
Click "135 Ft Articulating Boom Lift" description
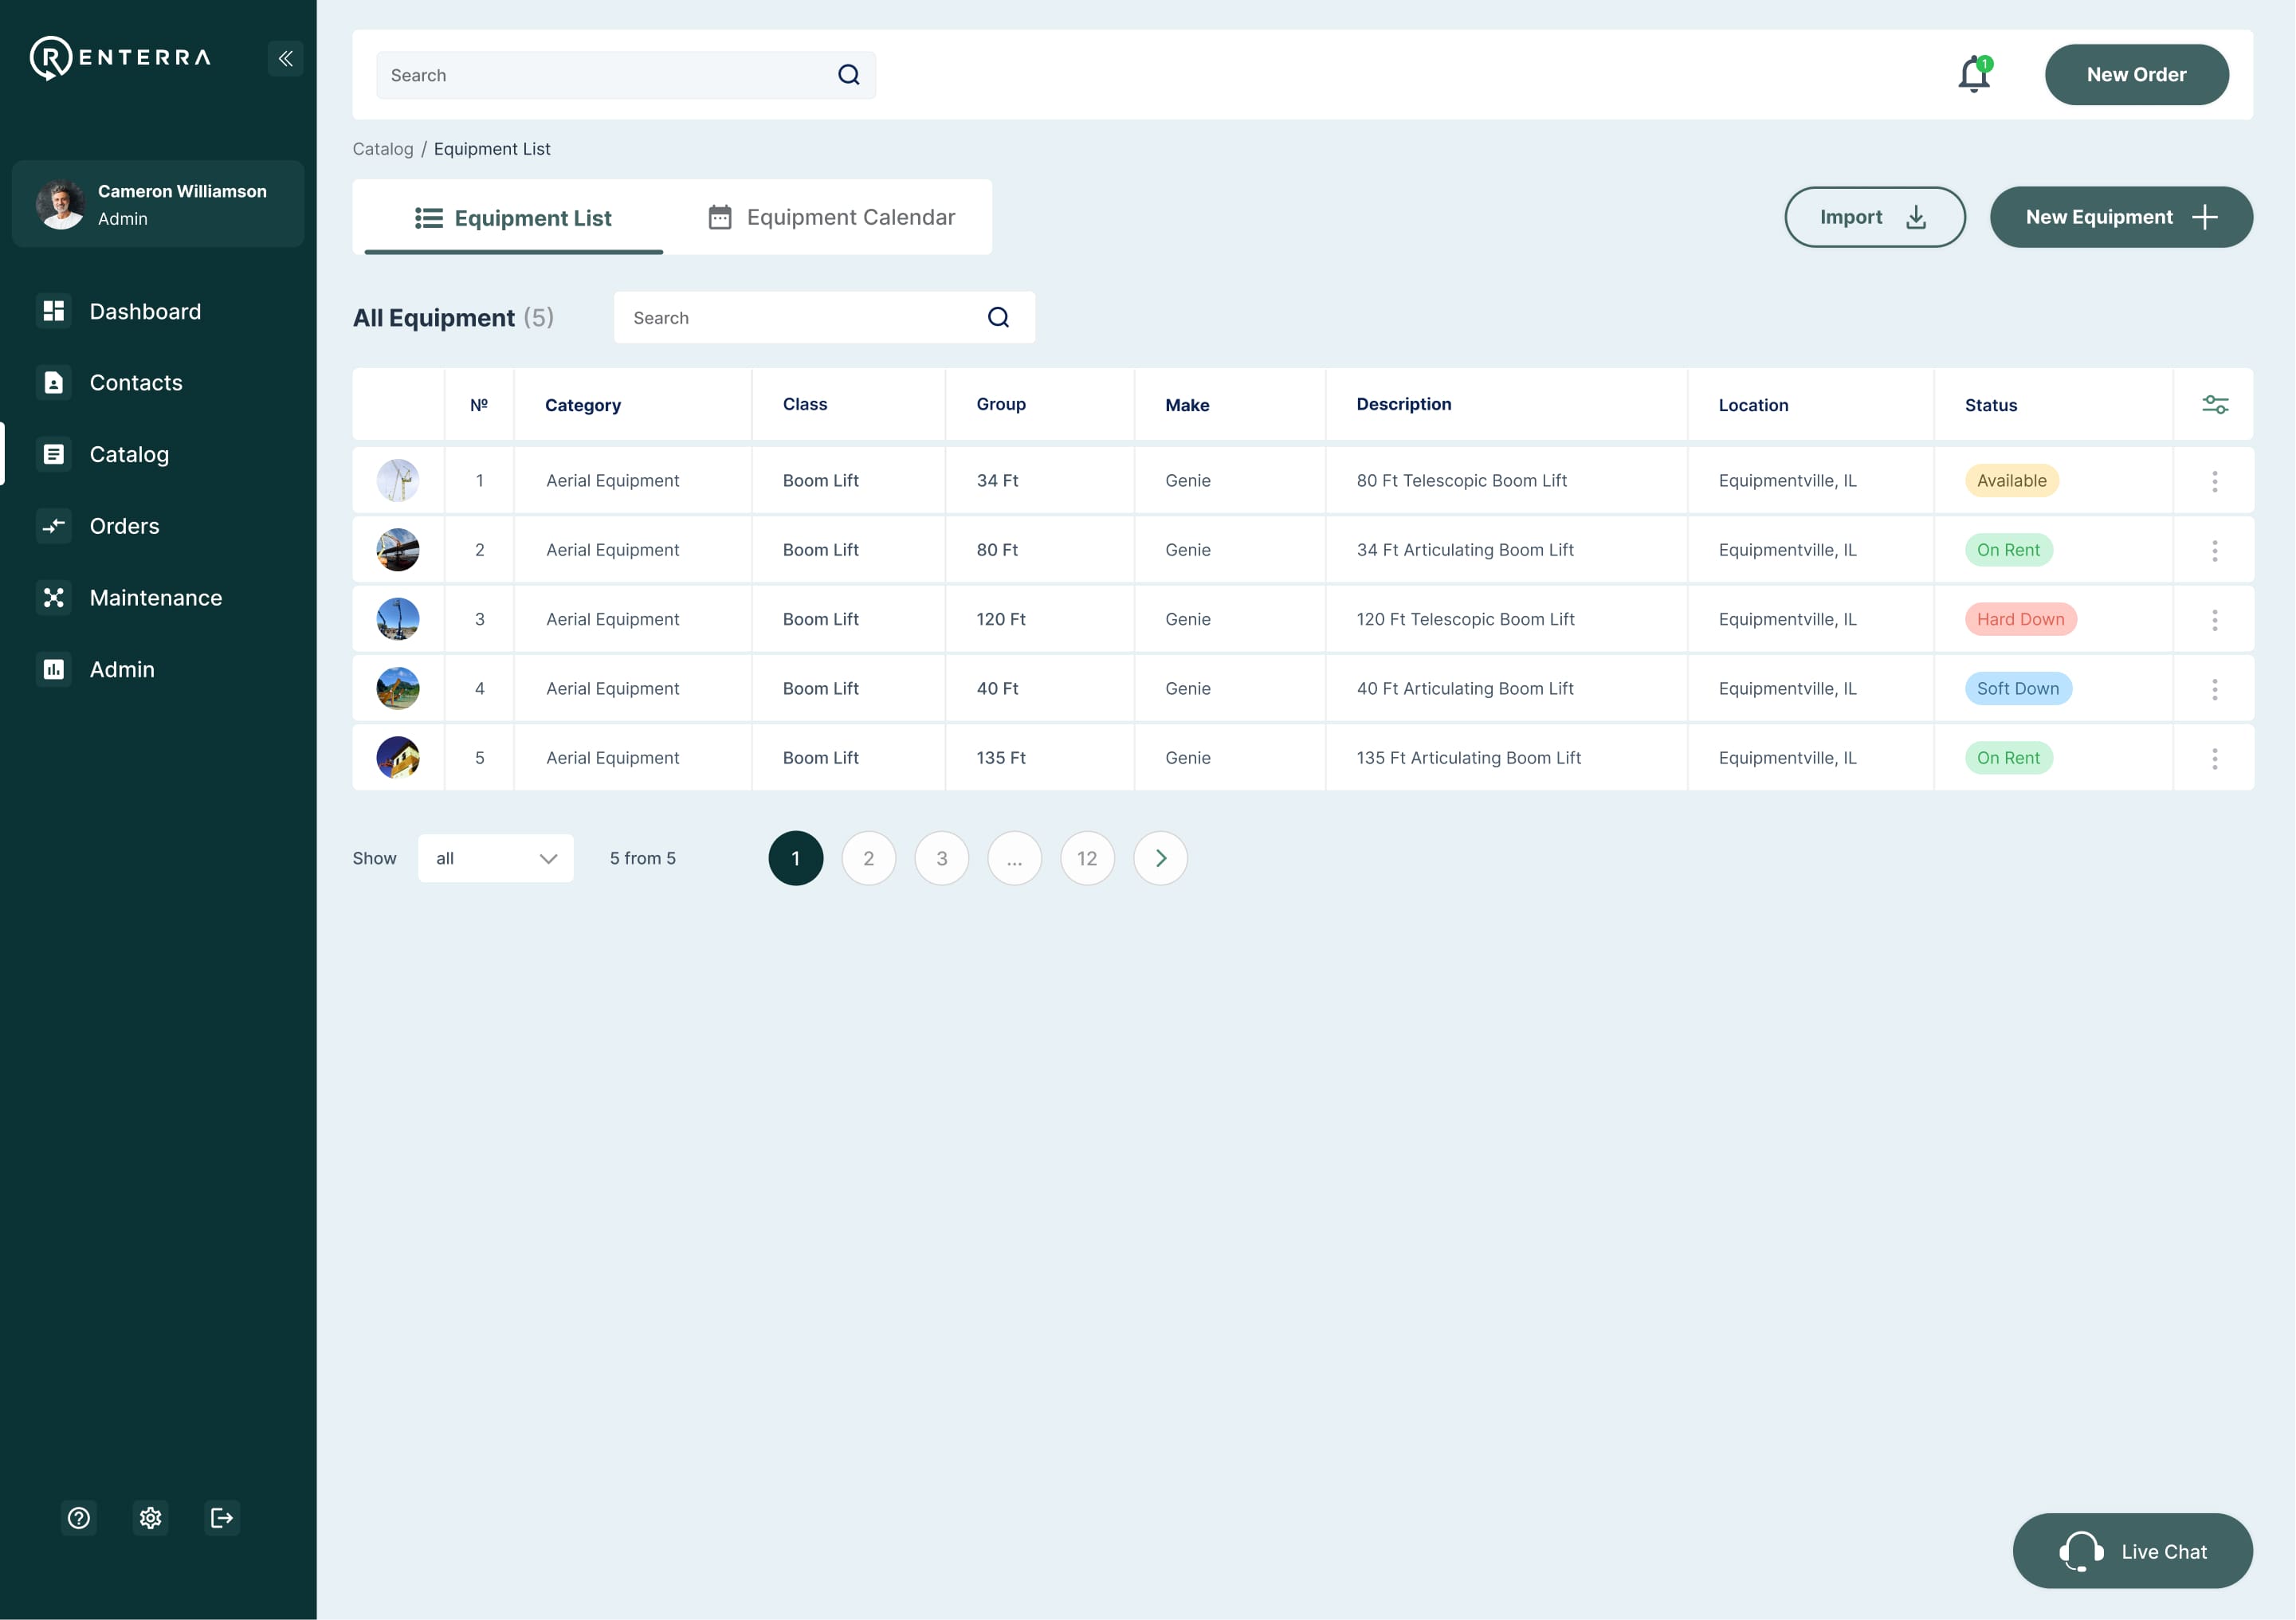1468,758
